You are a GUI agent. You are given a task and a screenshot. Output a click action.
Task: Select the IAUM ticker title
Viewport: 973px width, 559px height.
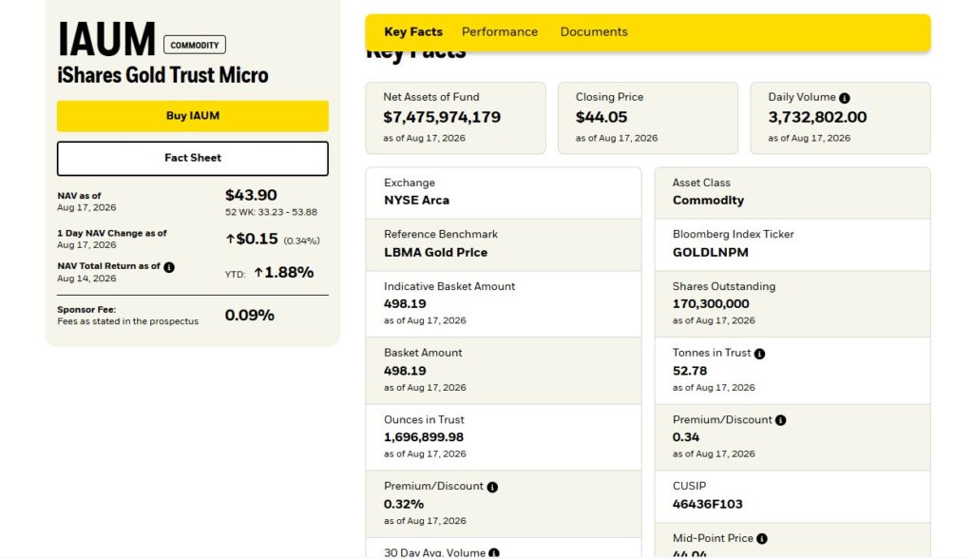pos(106,40)
